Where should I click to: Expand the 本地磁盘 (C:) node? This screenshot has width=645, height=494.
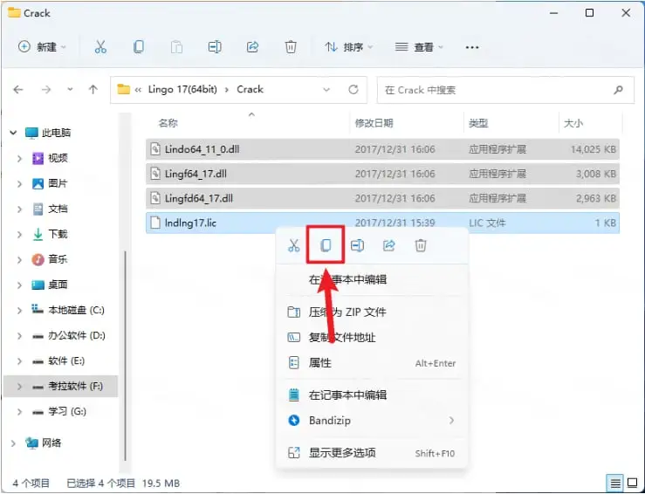[19, 310]
